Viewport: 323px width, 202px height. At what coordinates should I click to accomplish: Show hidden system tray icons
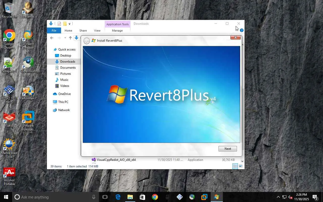pos(278,197)
